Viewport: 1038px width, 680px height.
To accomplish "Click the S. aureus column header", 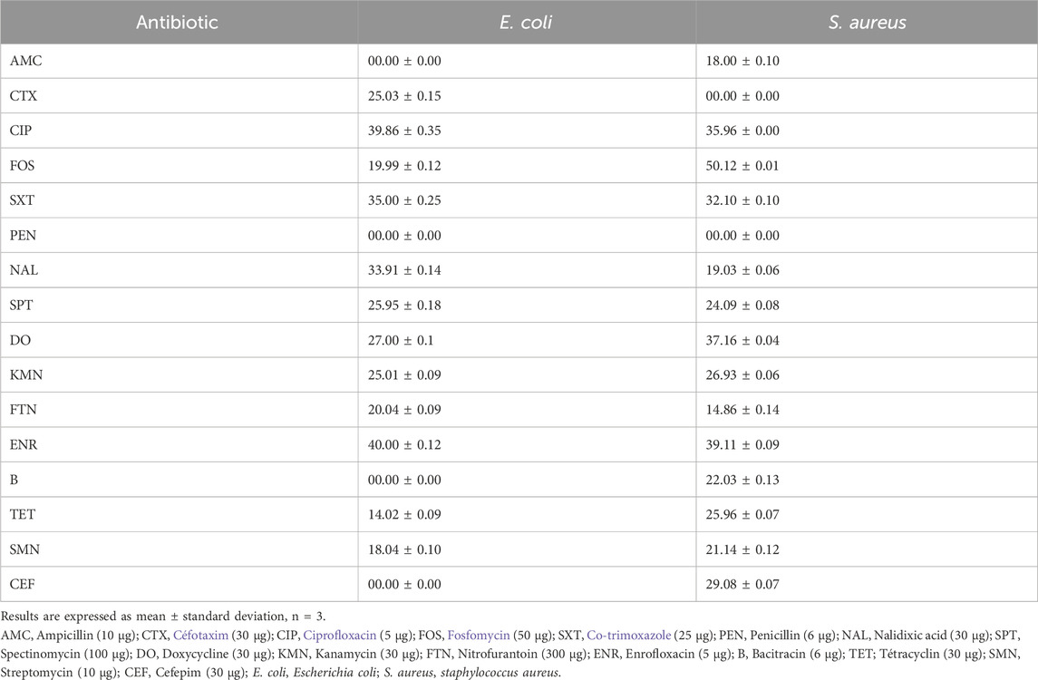I will tap(868, 23).
